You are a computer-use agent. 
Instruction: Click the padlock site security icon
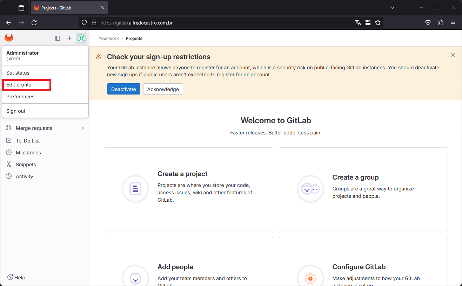(x=94, y=22)
